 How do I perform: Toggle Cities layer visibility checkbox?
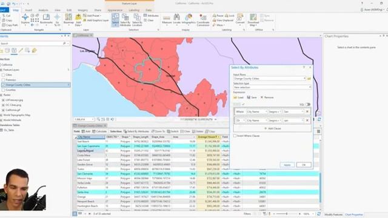tap(3, 75)
